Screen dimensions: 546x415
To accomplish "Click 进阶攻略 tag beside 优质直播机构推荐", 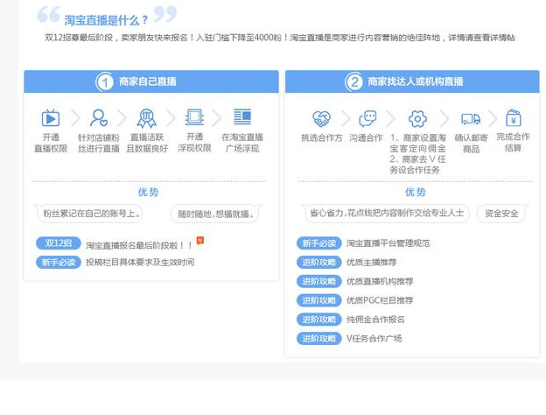I will [319, 281].
